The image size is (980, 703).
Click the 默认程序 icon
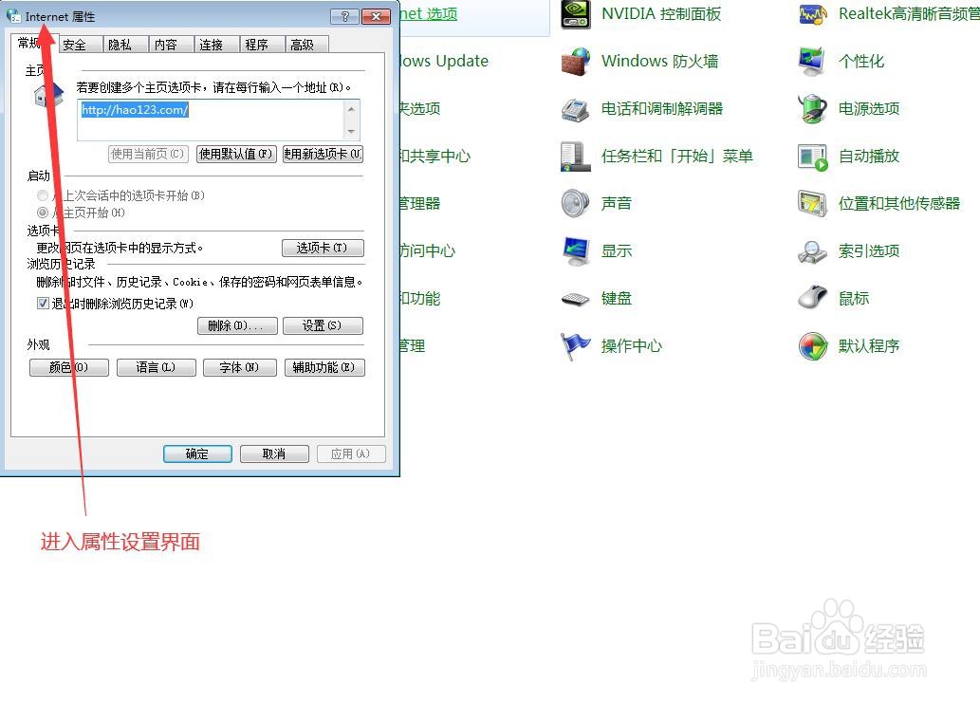click(x=812, y=346)
